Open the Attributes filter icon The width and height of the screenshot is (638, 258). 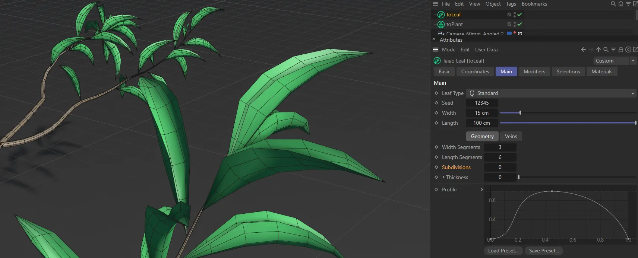click(613, 50)
